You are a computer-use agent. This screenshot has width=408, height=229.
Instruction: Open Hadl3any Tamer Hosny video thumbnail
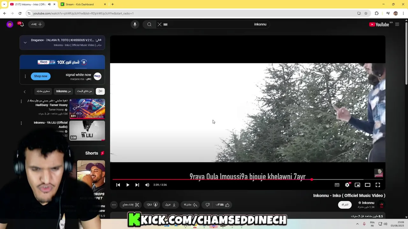click(x=87, y=109)
